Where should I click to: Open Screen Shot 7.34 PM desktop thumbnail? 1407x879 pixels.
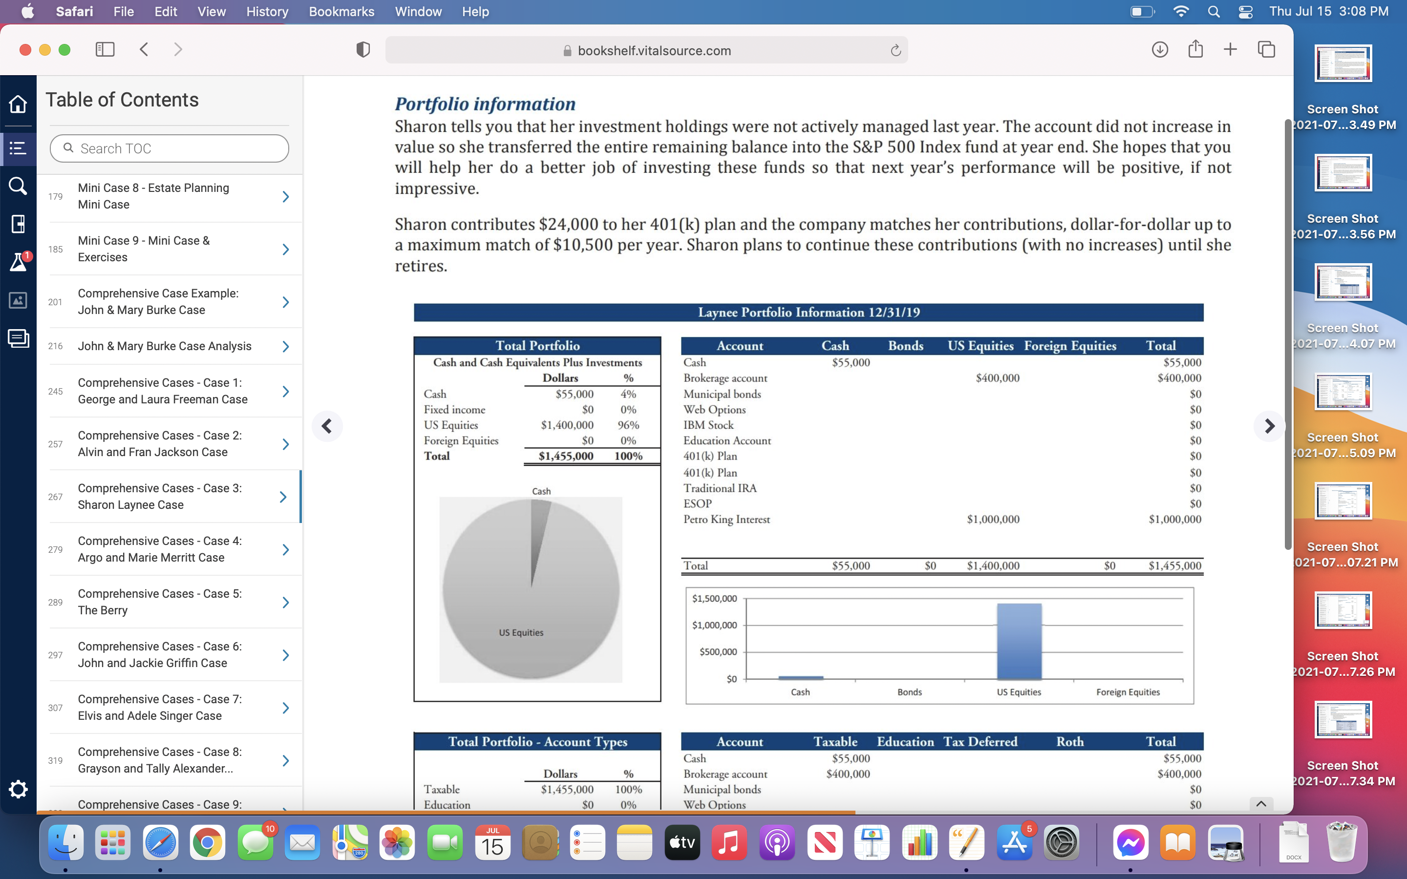(x=1343, y=720)
